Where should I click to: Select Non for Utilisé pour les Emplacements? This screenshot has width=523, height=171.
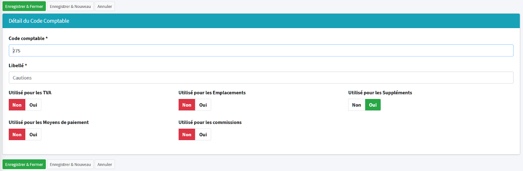(x=187, y=105)
